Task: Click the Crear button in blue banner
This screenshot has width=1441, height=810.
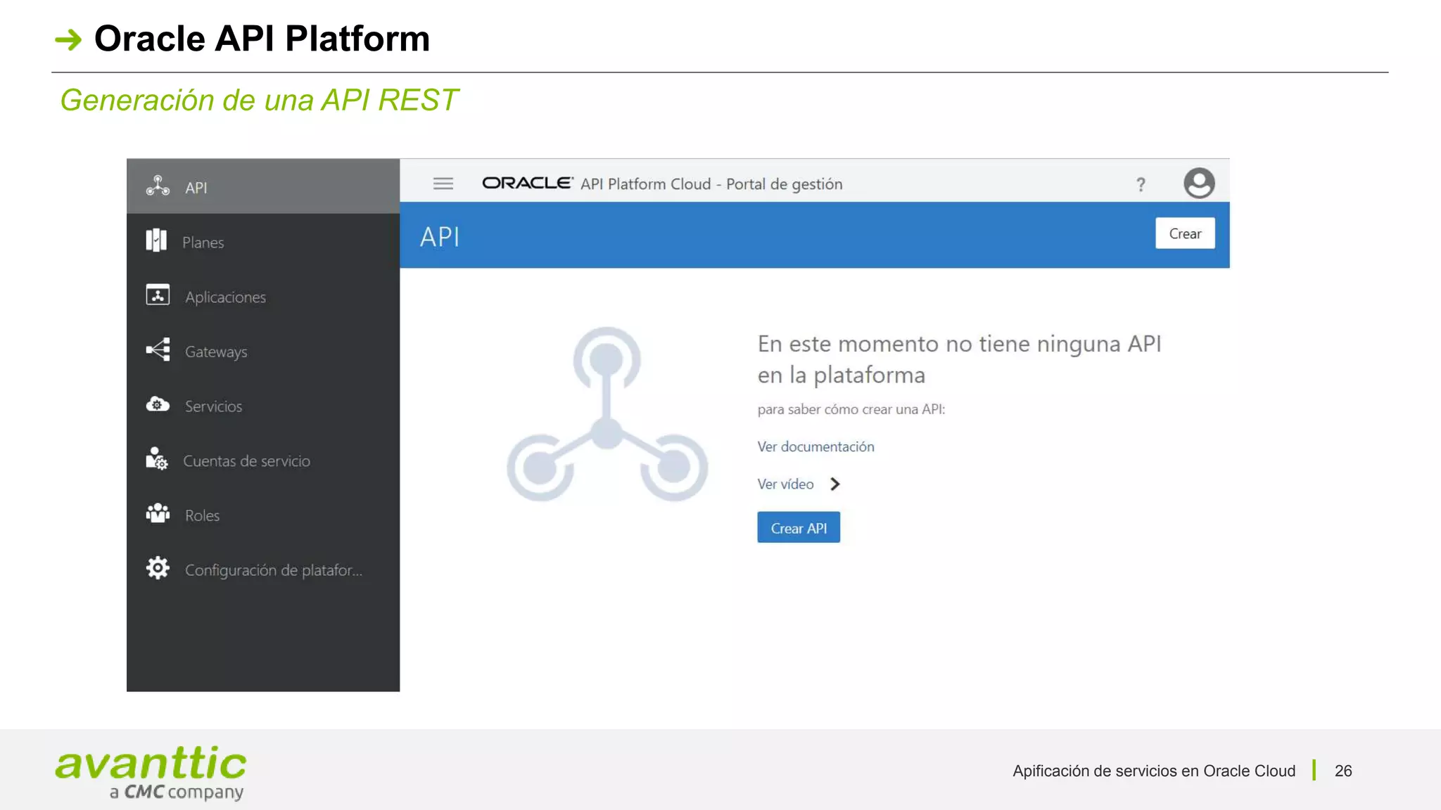Action: pyautogui.click(x=1185, y=233)
